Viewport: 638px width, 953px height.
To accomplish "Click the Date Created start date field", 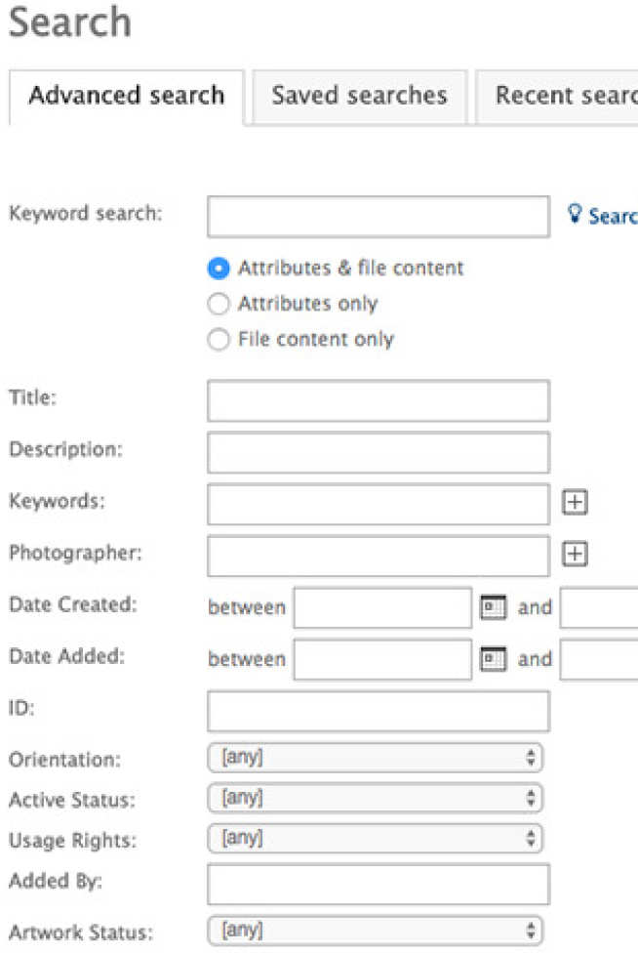I will point(382,607).
